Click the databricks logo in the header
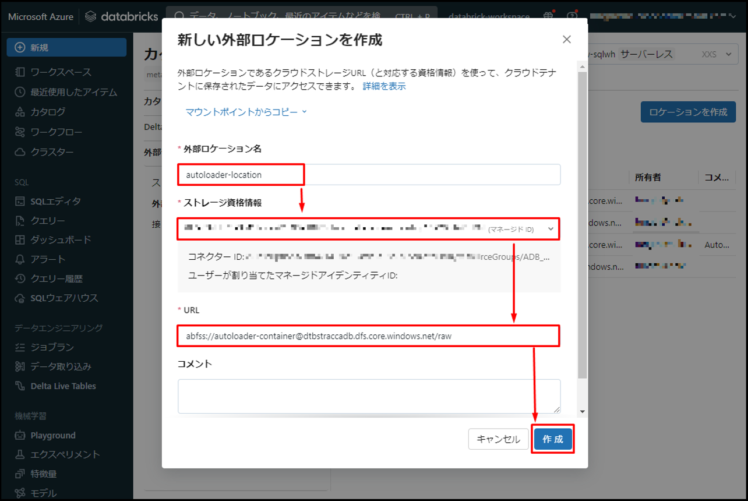This screenshot has height=501, width=748. click(x=121, y=17)
